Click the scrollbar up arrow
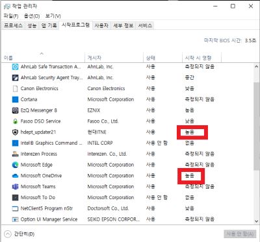Image resolution: width=260 pixels, height=242 pixels. [256, 67]
